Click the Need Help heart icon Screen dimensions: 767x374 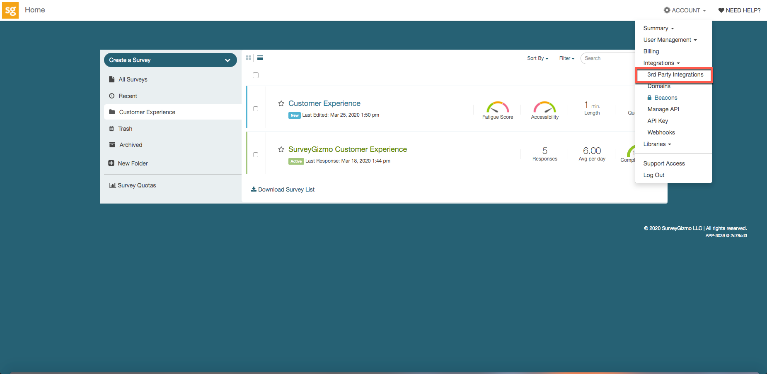(721, 10)
